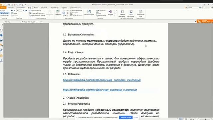213x120 pixels.
Task: Switch to the Форма ribbon tab
Action: coord(36,8)
